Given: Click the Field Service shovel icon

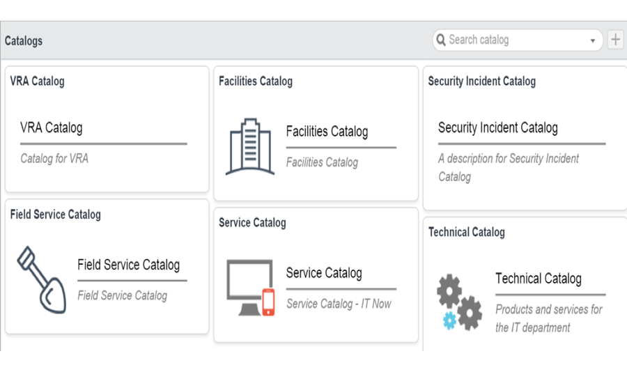Looking at the screenshot, I should 41,279.
